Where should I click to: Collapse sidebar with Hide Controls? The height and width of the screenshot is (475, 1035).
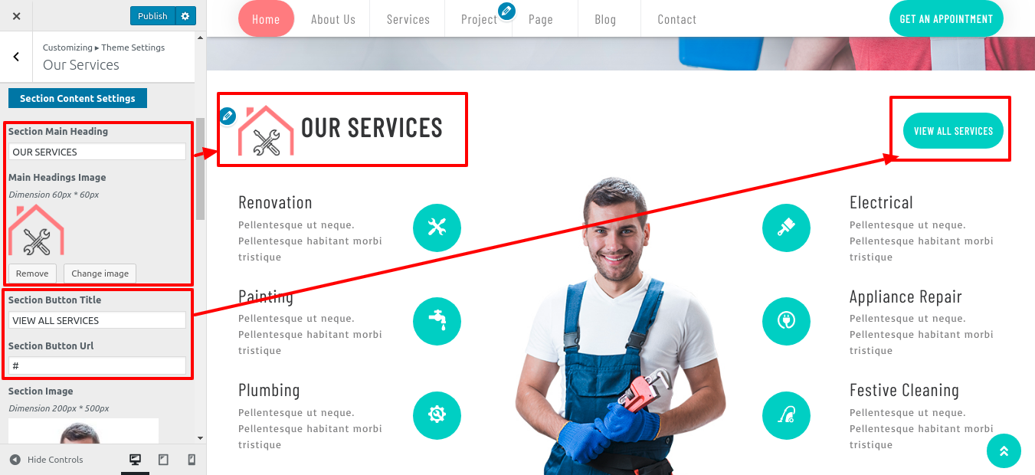47,460
